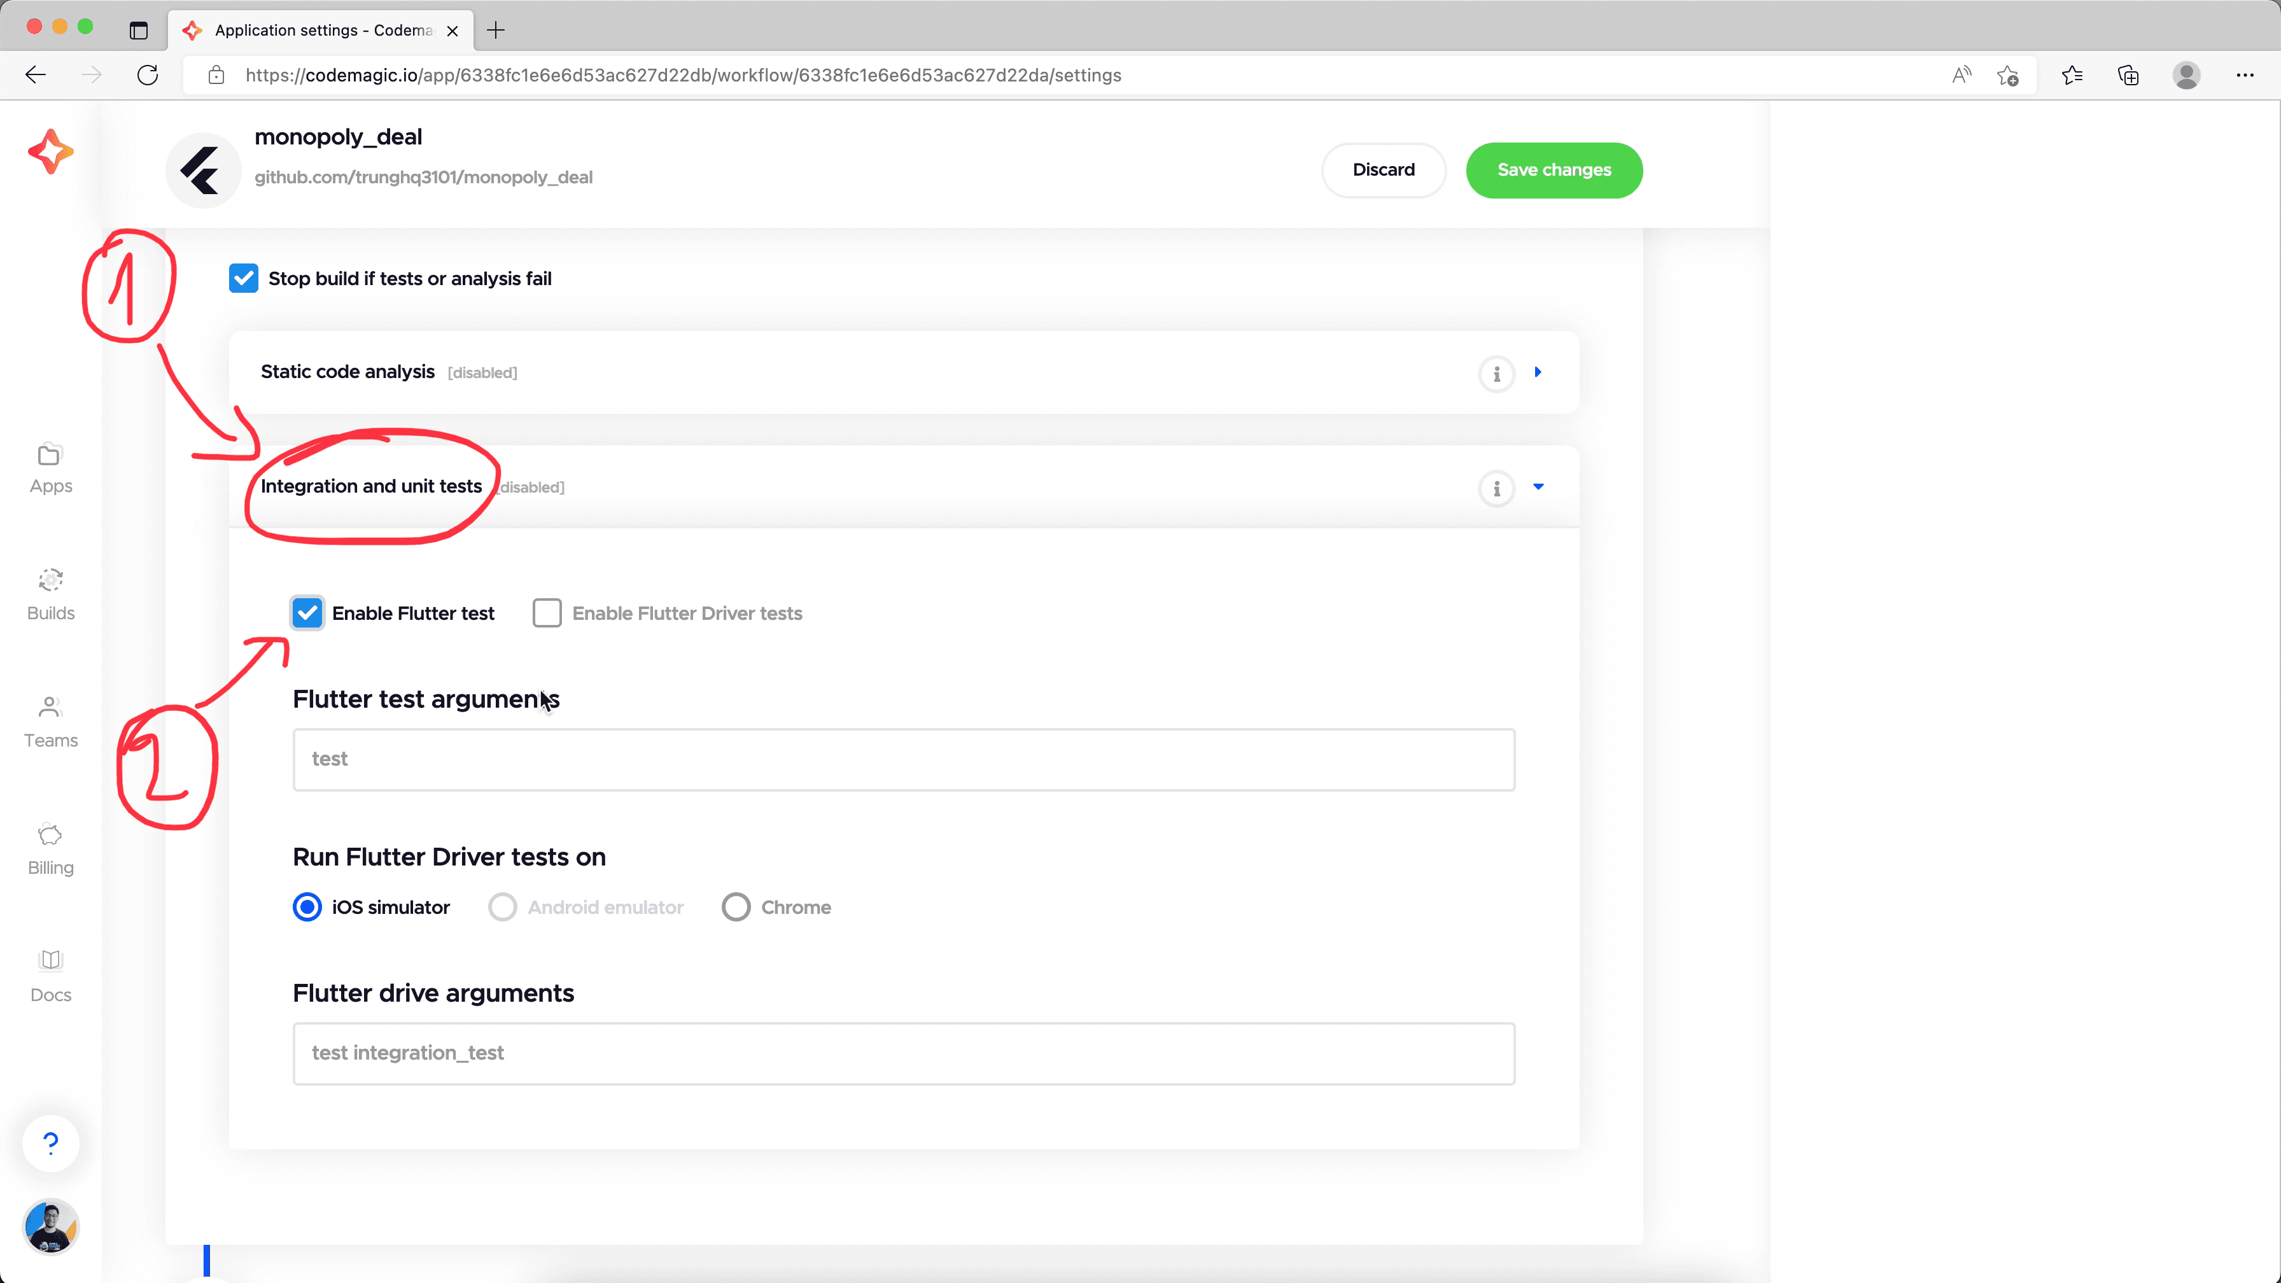Collapse Integration and unit tests section

1538,486
